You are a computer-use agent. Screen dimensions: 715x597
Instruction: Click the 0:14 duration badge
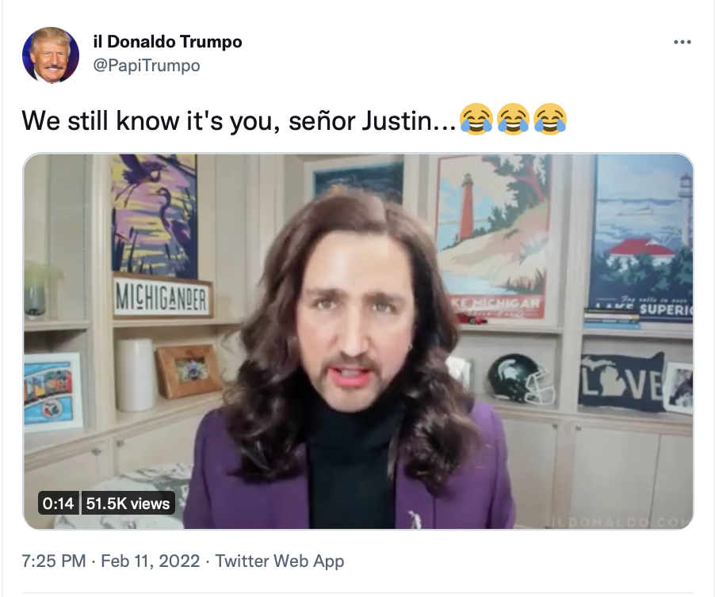58,504
